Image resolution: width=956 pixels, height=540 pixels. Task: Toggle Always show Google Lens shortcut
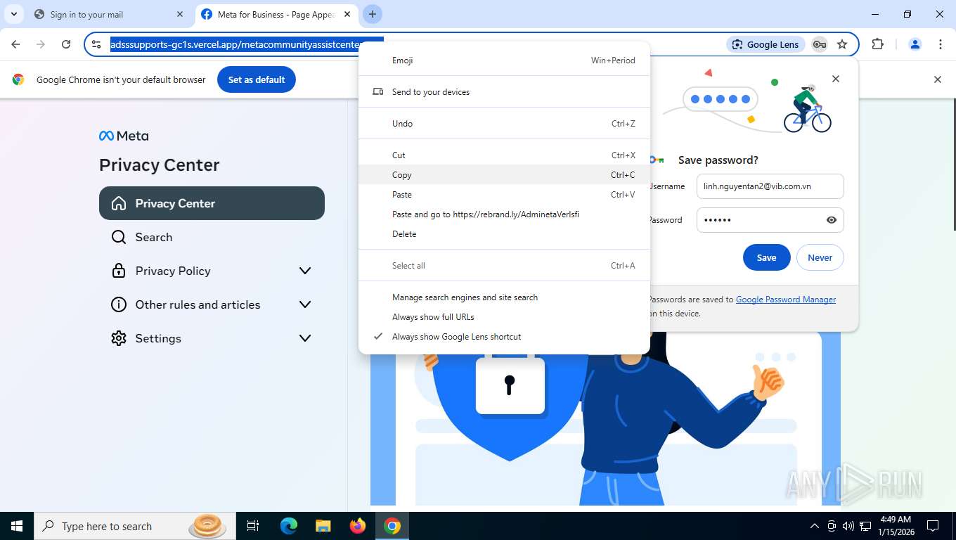click(504, 337)
